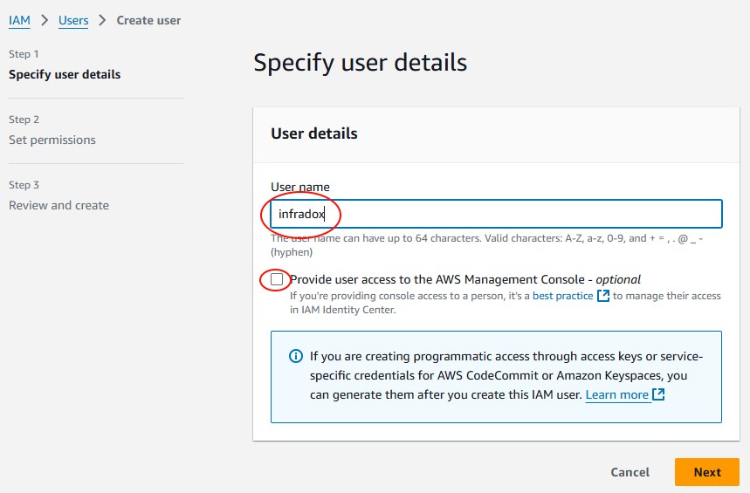The image size is (750, 493).
Task: Click the chevron between IAM and Users
Action: point(45,21)
